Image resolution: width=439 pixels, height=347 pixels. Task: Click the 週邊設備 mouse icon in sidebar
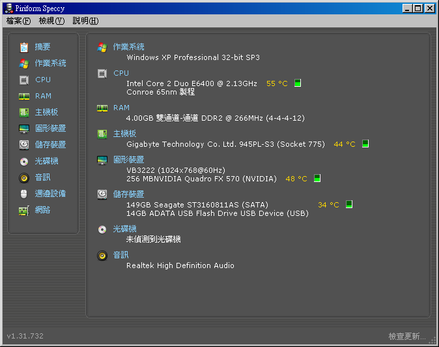tap(24, 194)
